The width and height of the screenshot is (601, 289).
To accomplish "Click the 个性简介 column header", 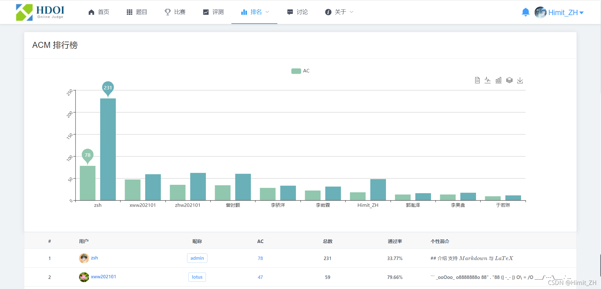I will pos(440,241).
